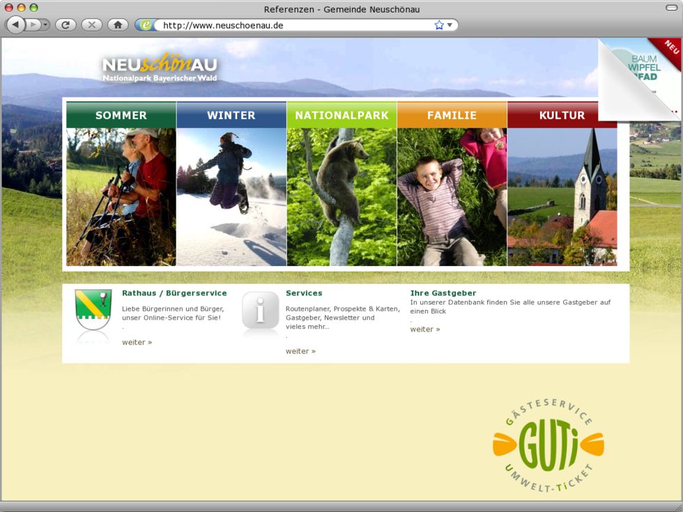Viewport: 683px width, 512px height.
Task: Open the FAMILIE section tab
Action: pyautogui.click(x=452, y=115)
